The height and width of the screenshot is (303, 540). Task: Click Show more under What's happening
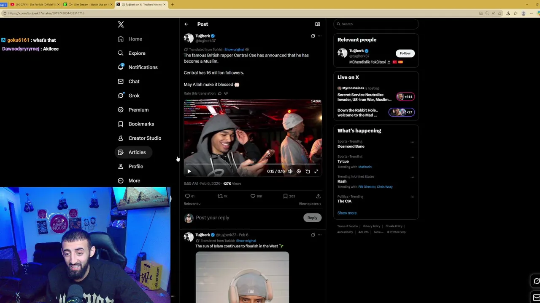point(347,213)
